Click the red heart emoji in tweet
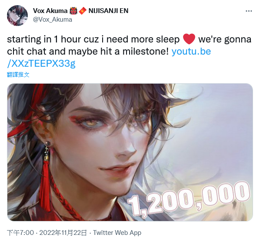Image resolution: width=260 pixels, height=244 pixels. pyautogui.click(x=189, y=39)
